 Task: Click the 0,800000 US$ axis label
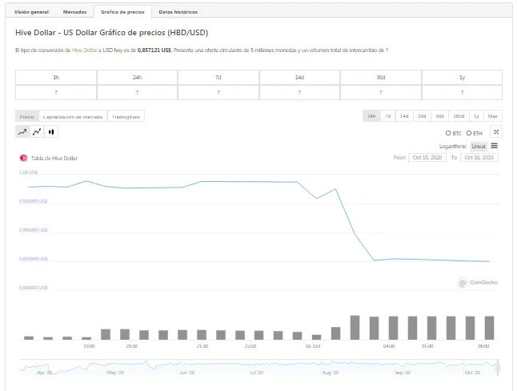(x=33, y=288)
